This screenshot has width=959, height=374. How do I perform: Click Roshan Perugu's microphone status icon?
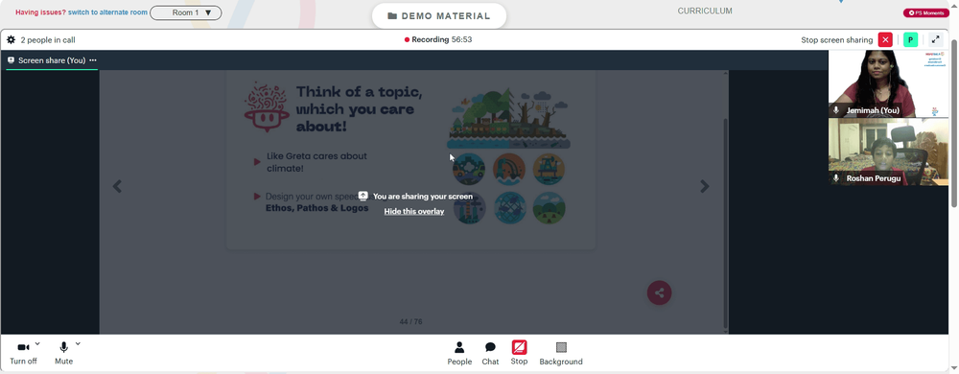coord(836,178)
